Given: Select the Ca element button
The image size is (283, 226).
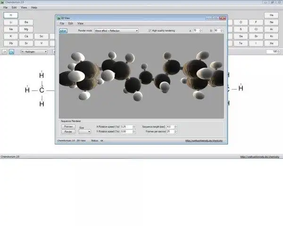Looking at the screenshot, I should (x=26, y=36).
